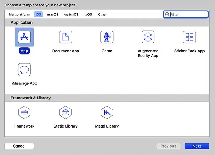Pick the Game template icon
Screen dimensions: 215x155
[x=107, y=37]
